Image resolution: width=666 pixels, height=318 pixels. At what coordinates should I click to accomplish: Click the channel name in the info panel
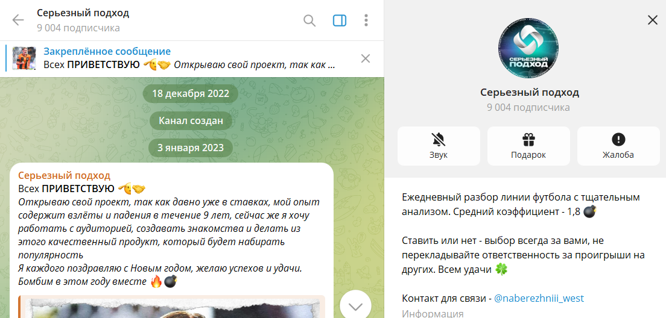(x=529, y=92)
